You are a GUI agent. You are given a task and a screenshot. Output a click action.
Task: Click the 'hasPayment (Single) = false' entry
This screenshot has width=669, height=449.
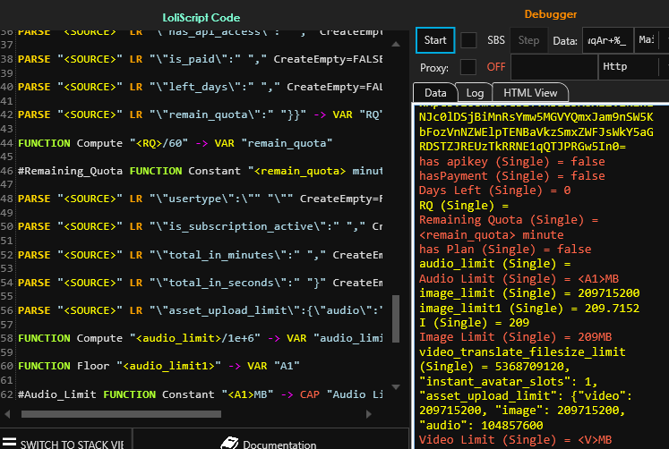click(x=512, y=176)
